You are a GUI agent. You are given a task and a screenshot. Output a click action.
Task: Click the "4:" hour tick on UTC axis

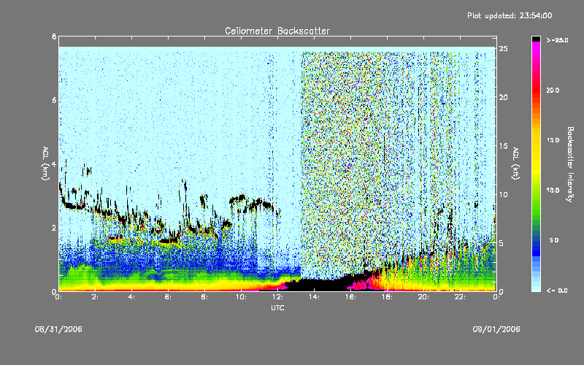click(131, 297)
